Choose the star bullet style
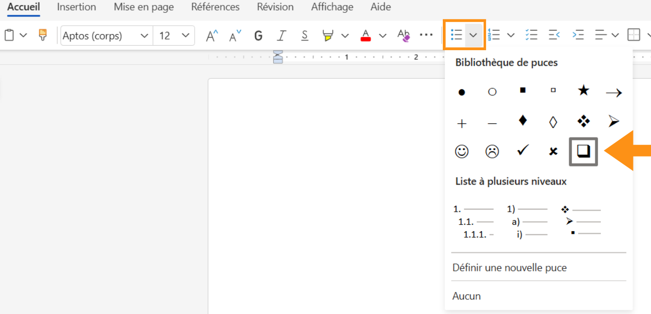This screenshot has height=314, width=651. point(583,91)
